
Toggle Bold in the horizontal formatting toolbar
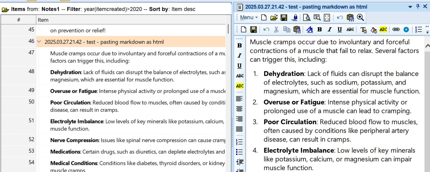coord(320,29)
